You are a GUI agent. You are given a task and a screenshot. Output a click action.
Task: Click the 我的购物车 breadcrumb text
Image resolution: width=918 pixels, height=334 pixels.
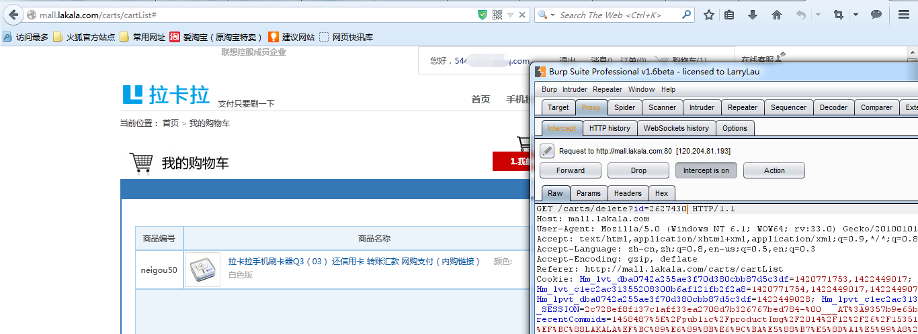(x=210, y=123)
